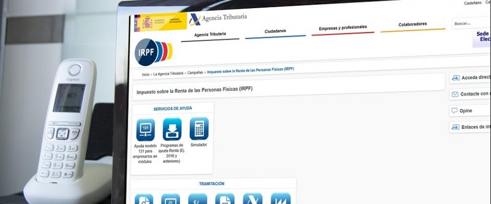Switch to Colaboradores tab
491x204 pixels.
point(413,24)
